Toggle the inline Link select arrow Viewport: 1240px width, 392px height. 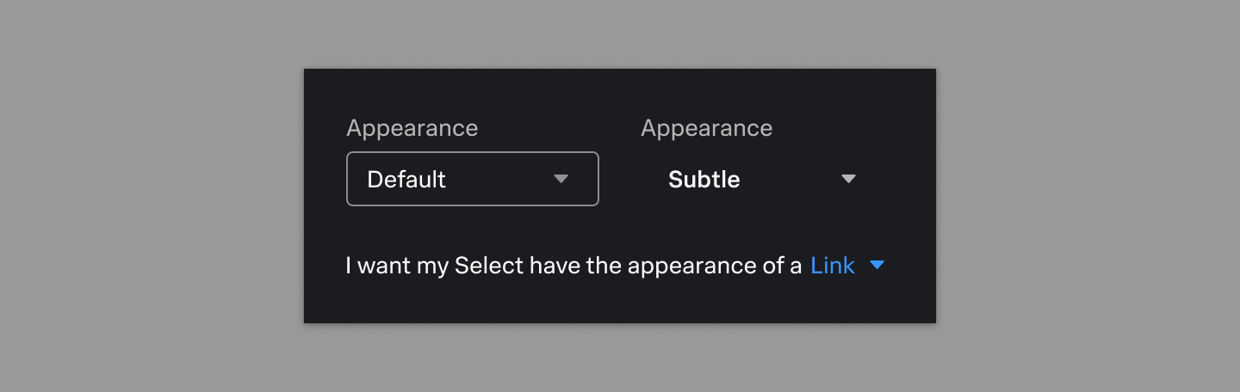877,266
